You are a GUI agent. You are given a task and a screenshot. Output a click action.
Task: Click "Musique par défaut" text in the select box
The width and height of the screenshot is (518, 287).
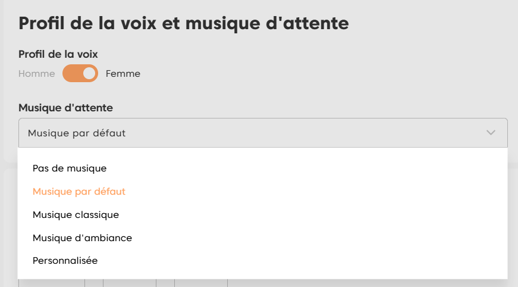(x=77, y=133)
